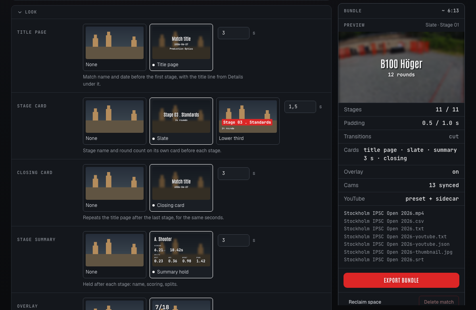Image resolution: width=476 pixels, height=310 pixels.
Task: Select None option for Stage Card
Action: click(115, 121)
